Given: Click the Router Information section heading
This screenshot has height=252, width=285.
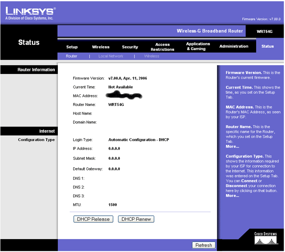Looking at the screenshot, I should click(36, 70).
